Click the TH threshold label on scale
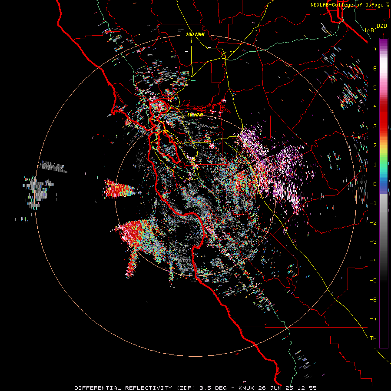 (373, 338)
